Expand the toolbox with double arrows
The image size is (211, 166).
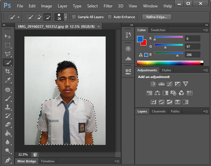[4, 25]
